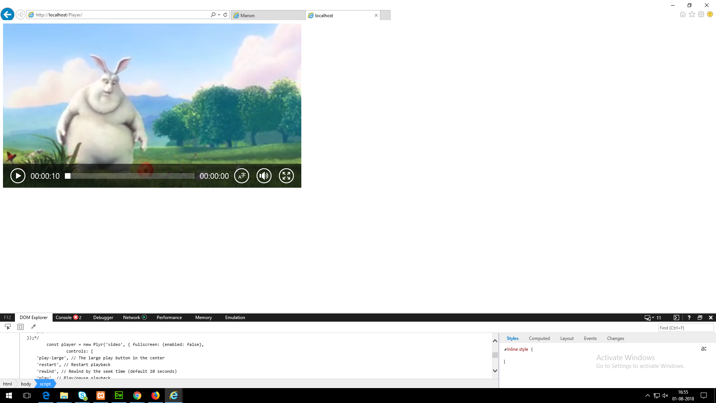Screen dimensions: 716x403
Task: Switch to the Console tab
Action: pos(64,318)
